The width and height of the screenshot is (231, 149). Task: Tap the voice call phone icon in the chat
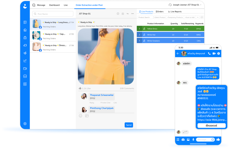(209, 53)
